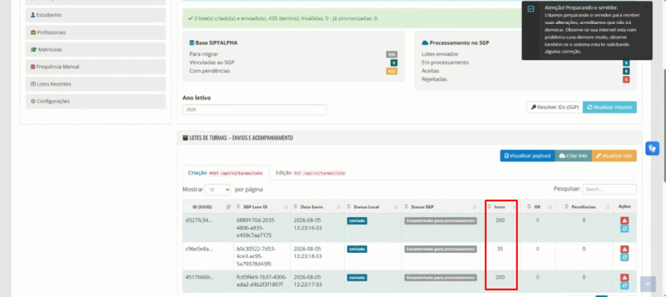The width and height of the screenshot is (666, 297).
Task: Click the red warning icon for lote d327fc34
Action: 624,220
